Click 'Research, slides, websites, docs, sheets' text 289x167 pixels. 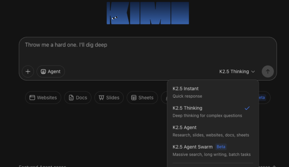211,135
